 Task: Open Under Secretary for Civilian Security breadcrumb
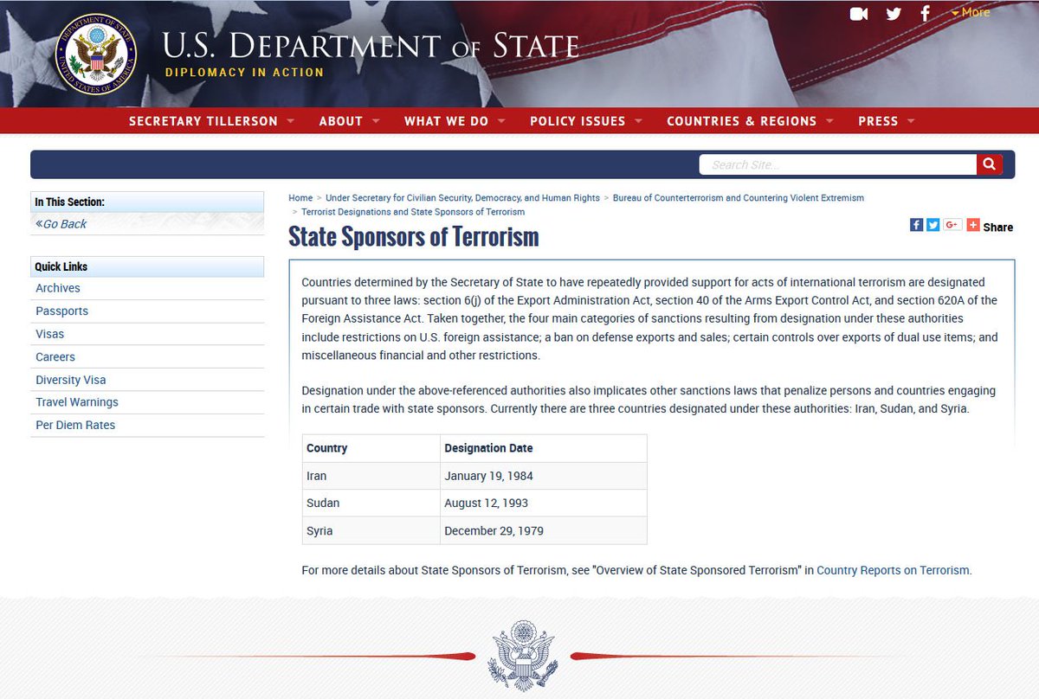(462, 198)
